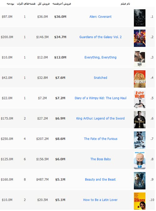The height and width of the screenshot is (211, 156).
Task: Open the Everything, Everything link
Action: click(x=100, y=58)
